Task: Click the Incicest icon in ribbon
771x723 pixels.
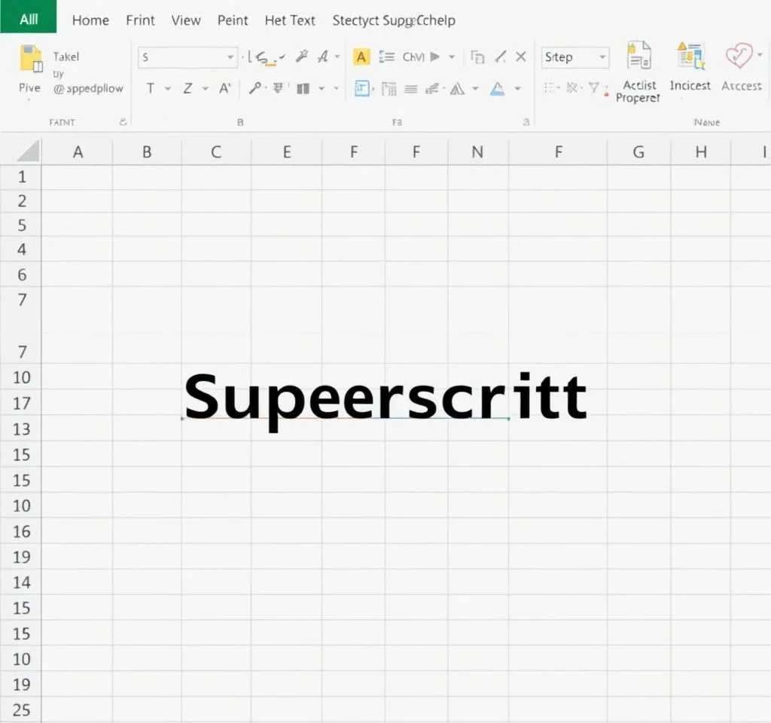Action: [689, 58]
